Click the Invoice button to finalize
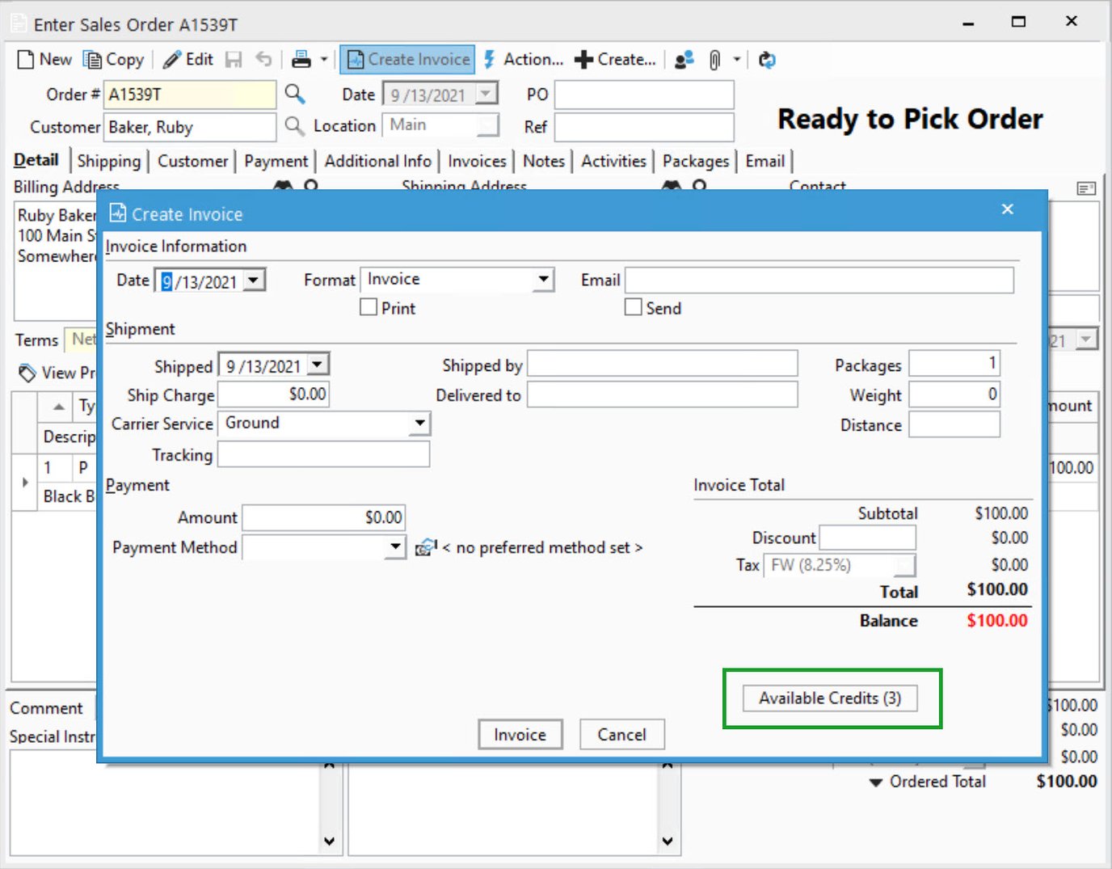 520,735
